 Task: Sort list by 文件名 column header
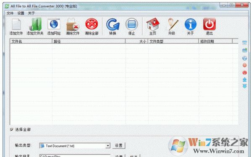pyautogui.click(x=31, y=41)
